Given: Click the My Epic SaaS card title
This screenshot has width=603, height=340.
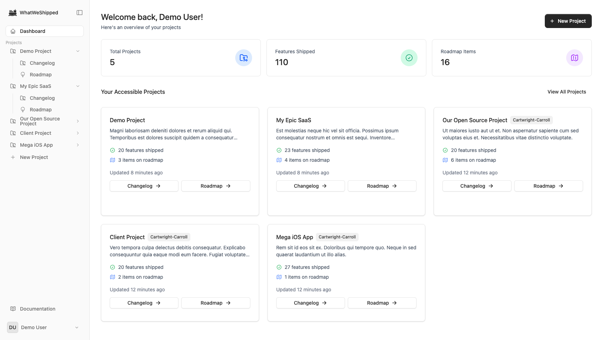Looking at the screenshot, I should click(293, 120).
